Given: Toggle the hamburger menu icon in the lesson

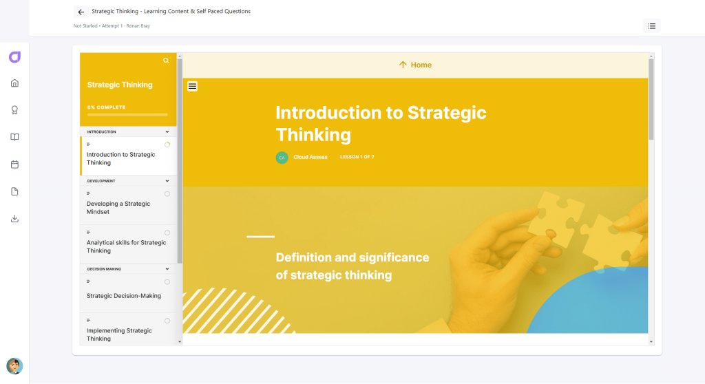Looking at the screenshot, I should click(x=193, y=86).
